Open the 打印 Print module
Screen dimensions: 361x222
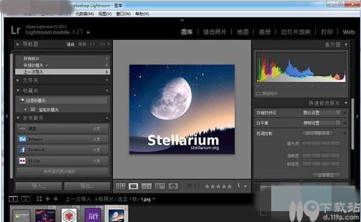click(x=327, y=32)
